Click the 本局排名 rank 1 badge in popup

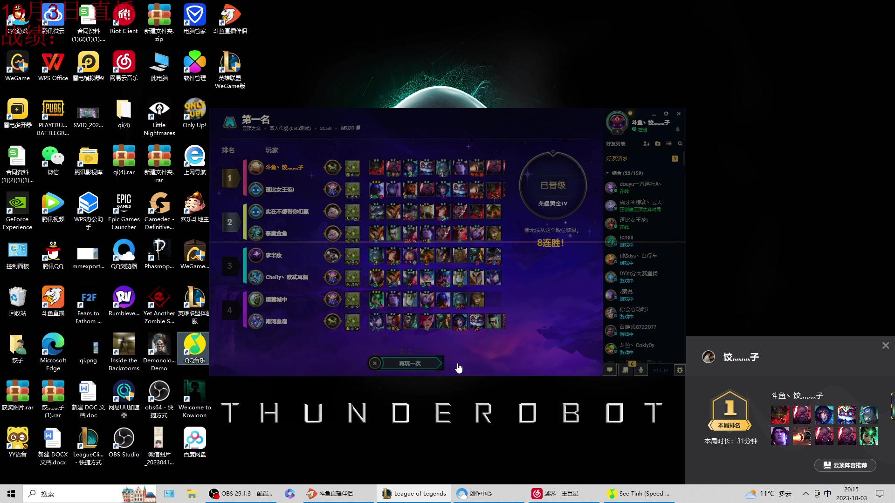point(730,411)
